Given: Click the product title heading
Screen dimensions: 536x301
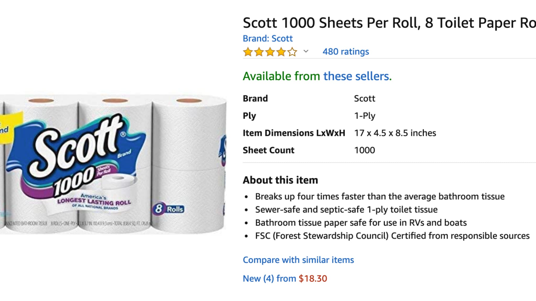Looking at the screenshot, I should pos(389,23).
